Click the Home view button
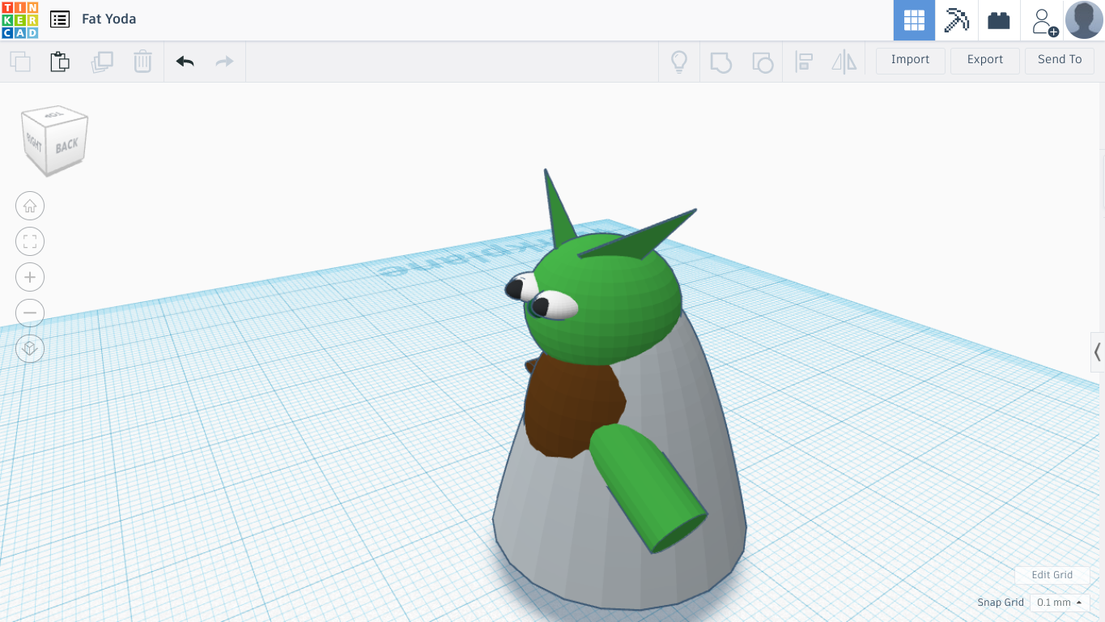Screen dimensions: 1105x622 coord(30,207)
